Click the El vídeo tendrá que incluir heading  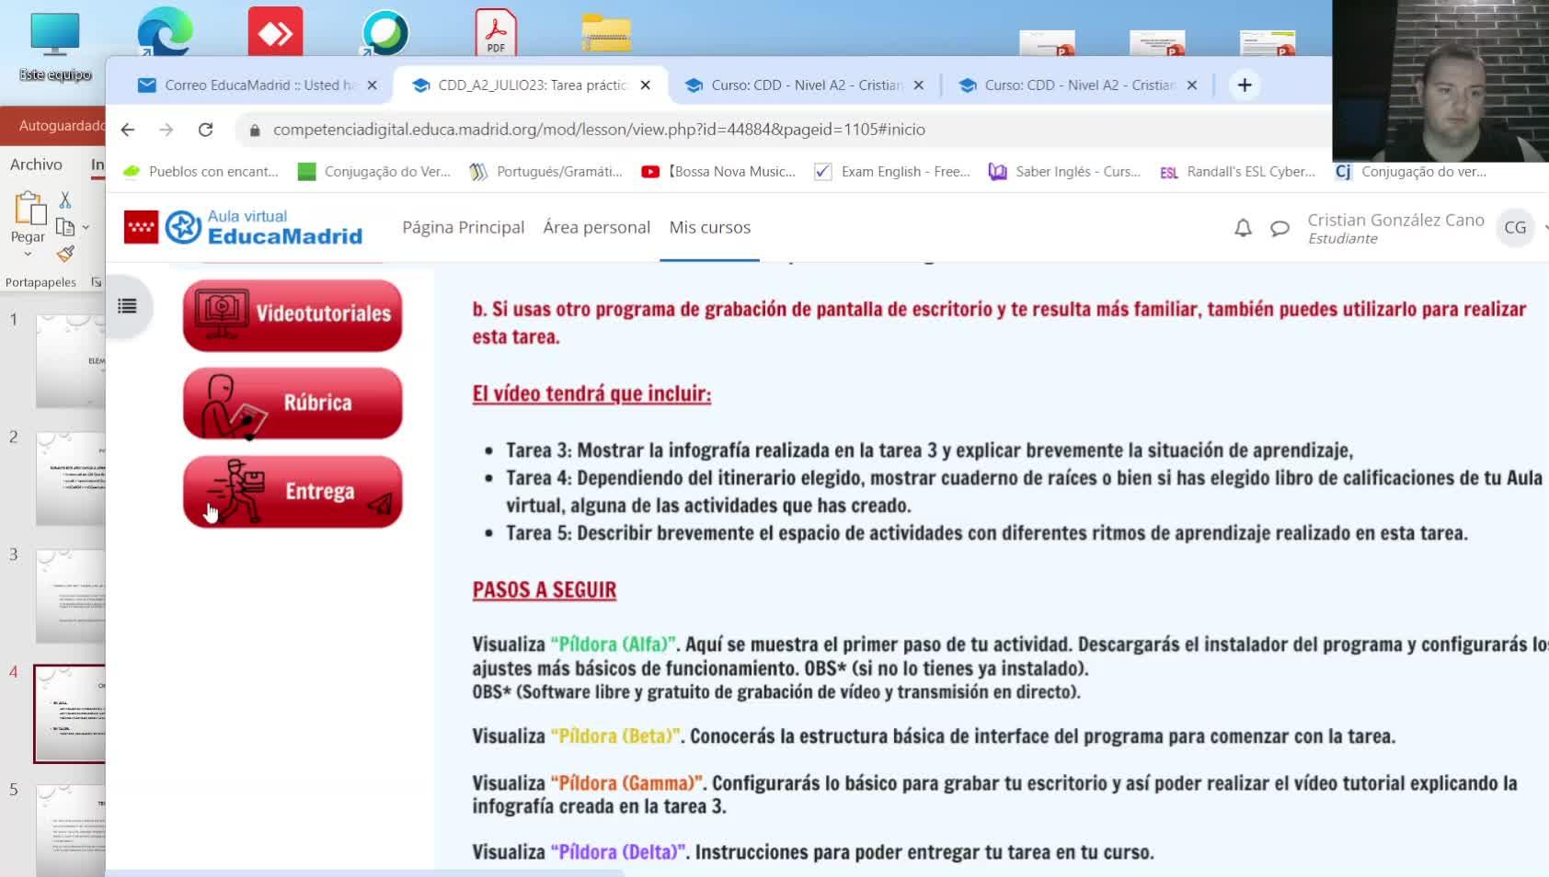point(591,394)
